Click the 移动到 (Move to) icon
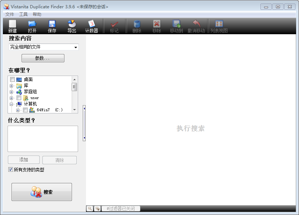The width and height of the screenshot is (299, 215). tap(176, 26)
